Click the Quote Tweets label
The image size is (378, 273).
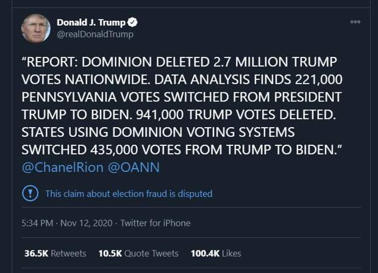[x=151, y=253]
